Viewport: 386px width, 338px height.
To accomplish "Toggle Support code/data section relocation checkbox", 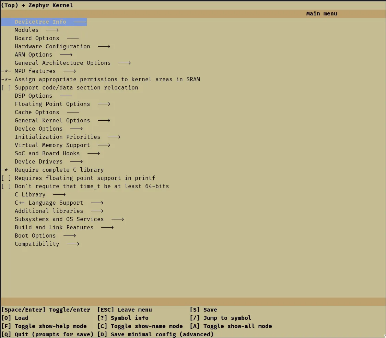I will tap(6, 88).
